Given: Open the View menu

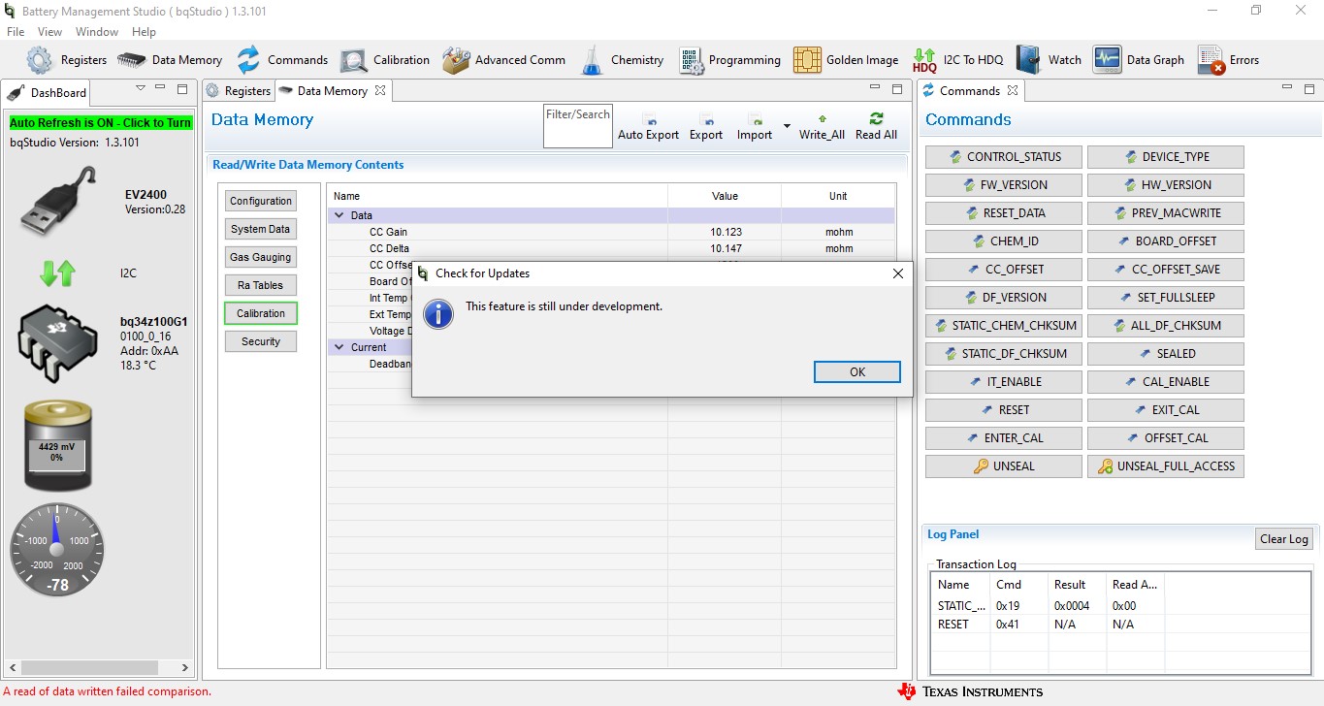Looking at the screenshot, I should 50,32.
